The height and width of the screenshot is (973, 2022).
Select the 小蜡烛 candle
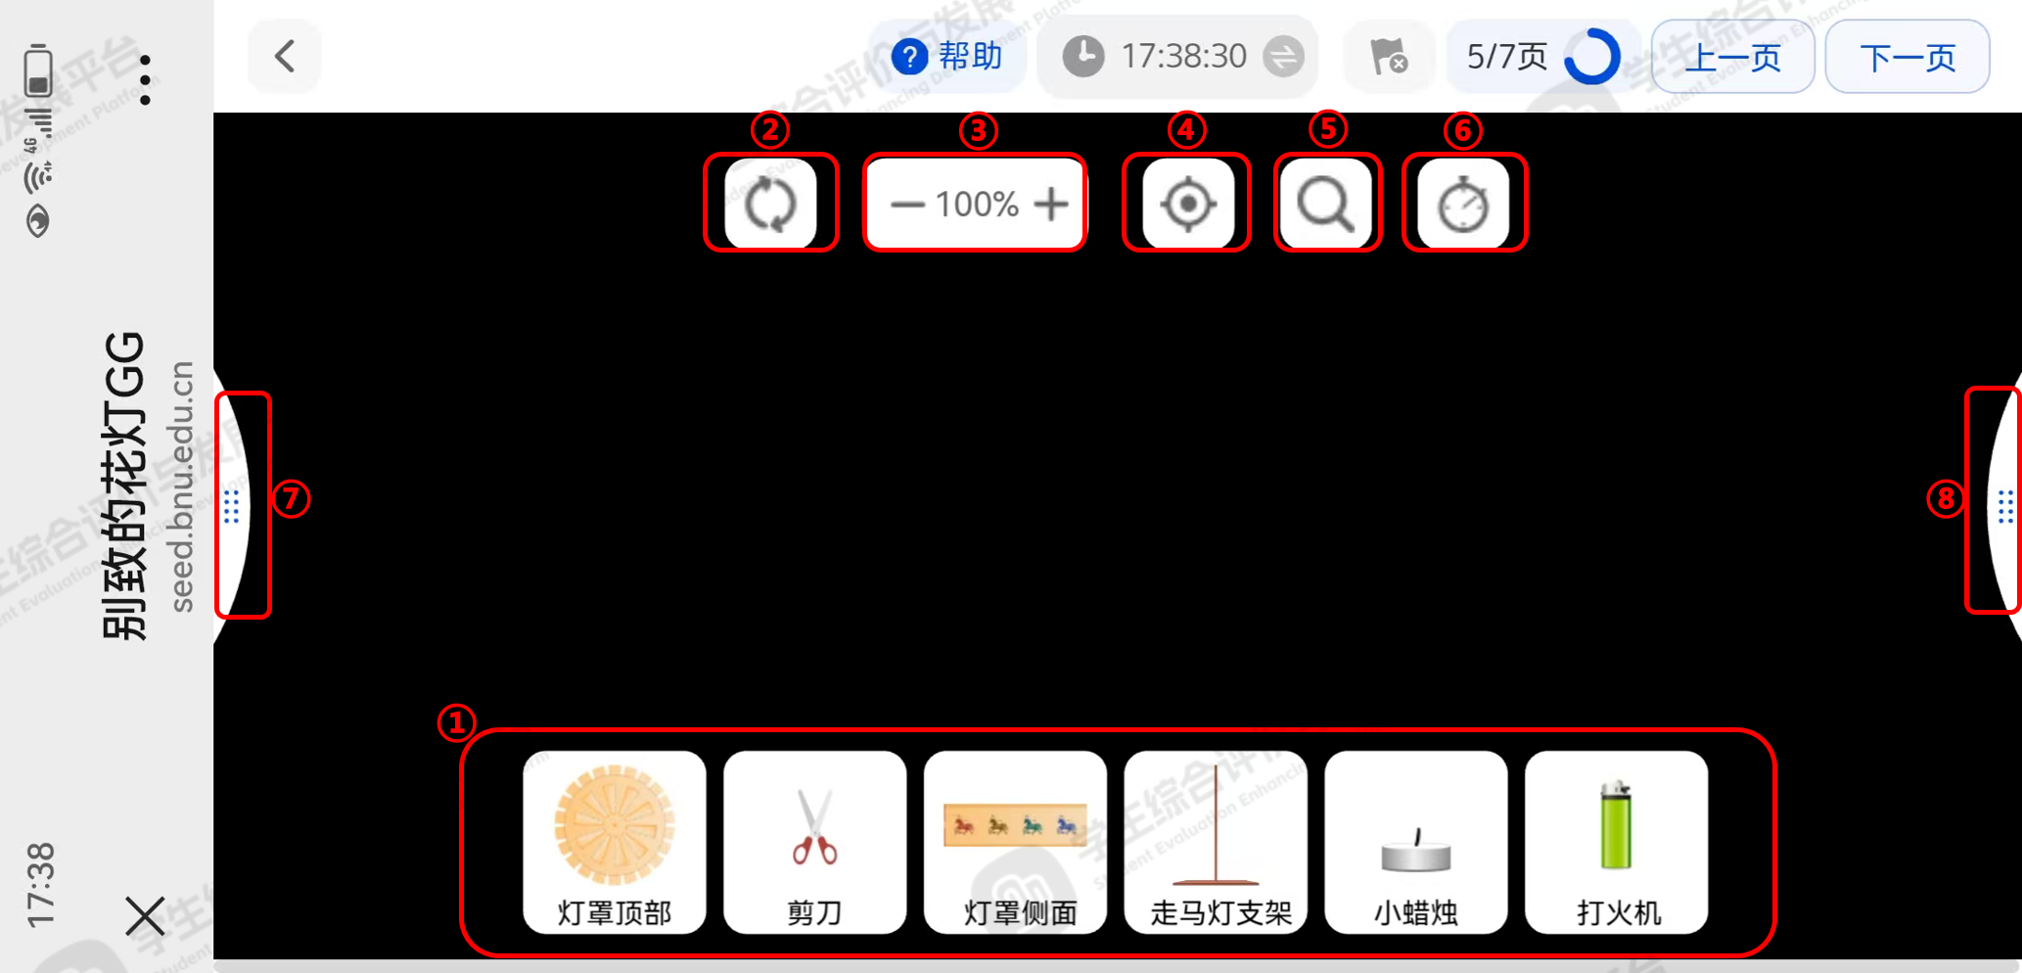point(1416,843)
